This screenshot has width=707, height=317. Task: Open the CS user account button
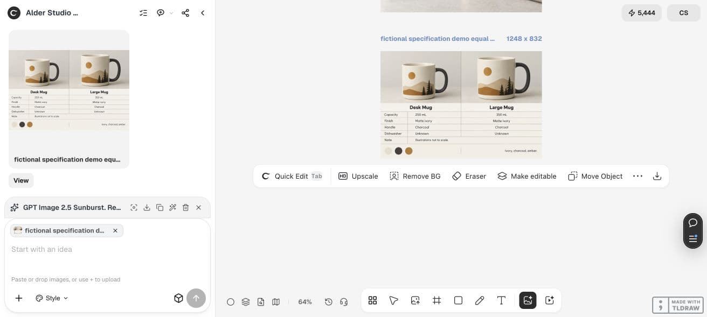click(684, 13)
